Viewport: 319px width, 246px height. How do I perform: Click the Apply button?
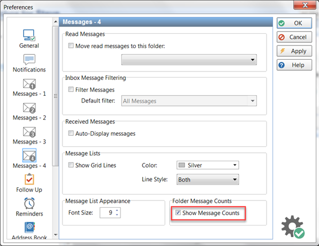coord(294,51)
